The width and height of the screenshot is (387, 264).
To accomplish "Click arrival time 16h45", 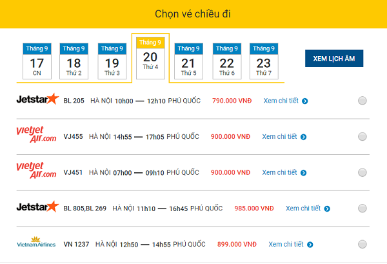I will point(179,208).
